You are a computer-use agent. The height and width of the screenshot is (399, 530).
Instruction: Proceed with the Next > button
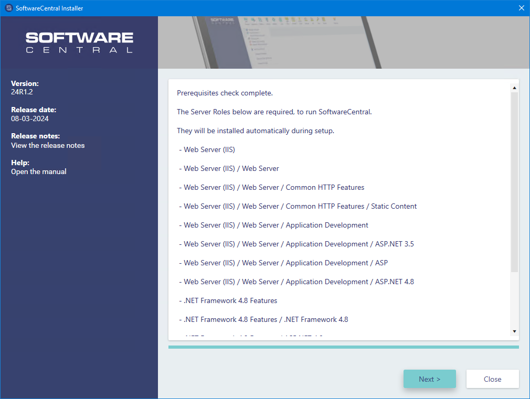429,379
